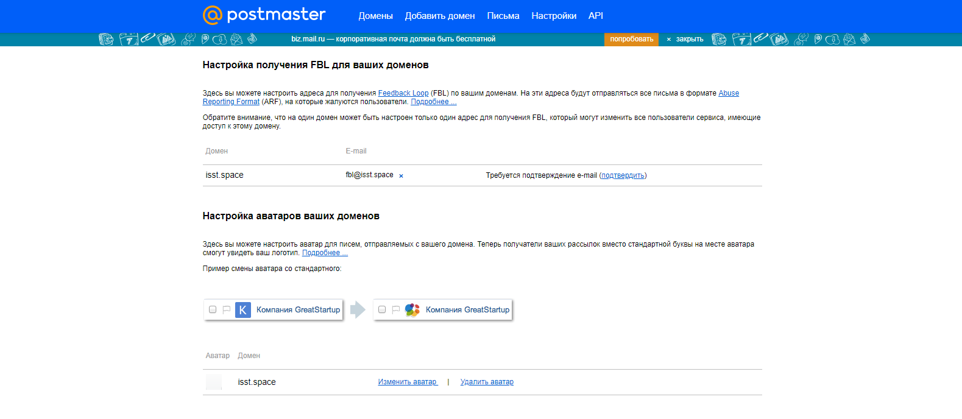
Task: Click the isst.space avatar thumbnail
Action: point(214,382)
